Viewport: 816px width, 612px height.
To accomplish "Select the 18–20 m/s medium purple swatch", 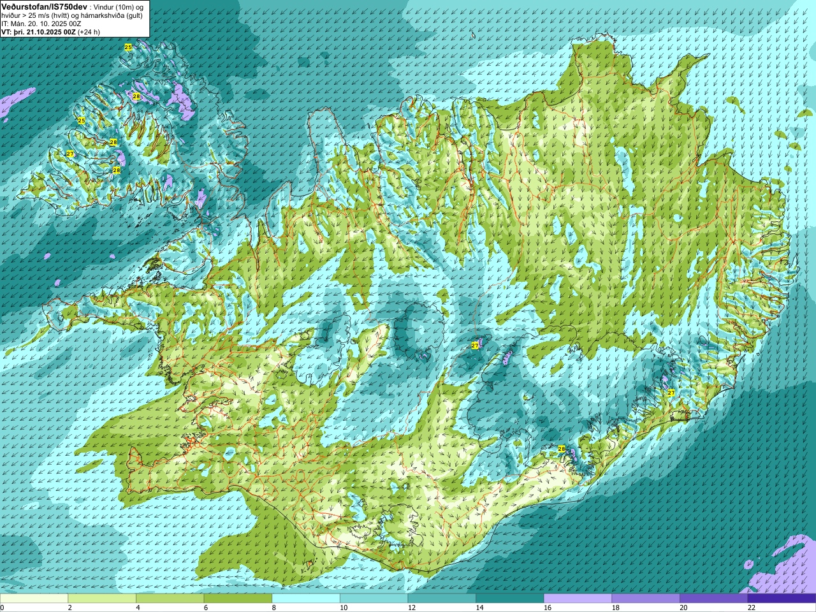I will (x=646, y=598).
